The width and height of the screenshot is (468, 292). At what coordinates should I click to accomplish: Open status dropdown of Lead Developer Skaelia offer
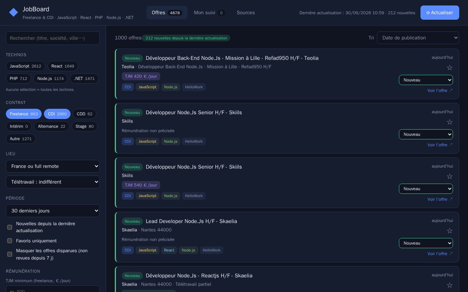click(426, 243)
